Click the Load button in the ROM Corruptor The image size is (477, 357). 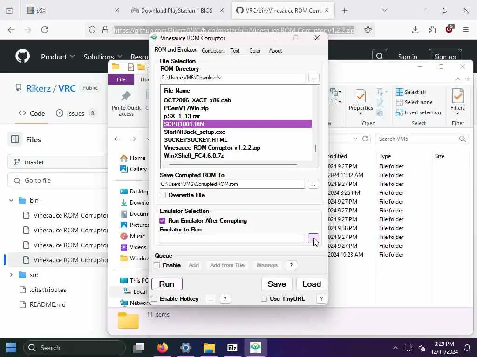[312, 284]
